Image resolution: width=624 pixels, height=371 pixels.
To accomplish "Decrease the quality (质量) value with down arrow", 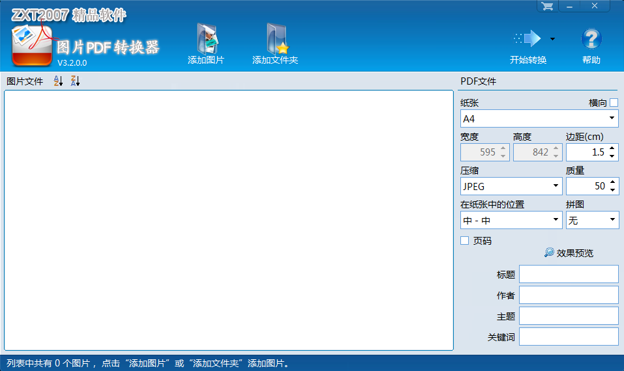I will pos(612,190).
